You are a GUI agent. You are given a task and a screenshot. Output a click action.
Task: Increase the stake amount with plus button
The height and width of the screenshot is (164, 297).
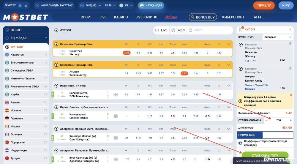click(290, 120)
